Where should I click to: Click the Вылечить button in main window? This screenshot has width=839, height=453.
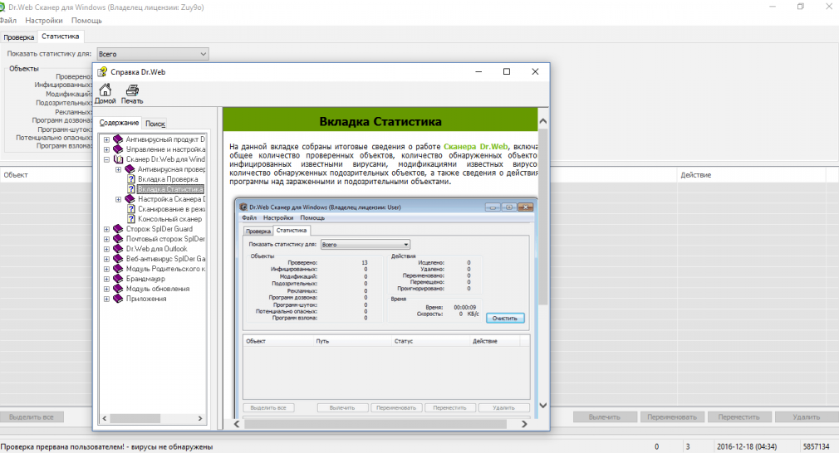(605, 416)
